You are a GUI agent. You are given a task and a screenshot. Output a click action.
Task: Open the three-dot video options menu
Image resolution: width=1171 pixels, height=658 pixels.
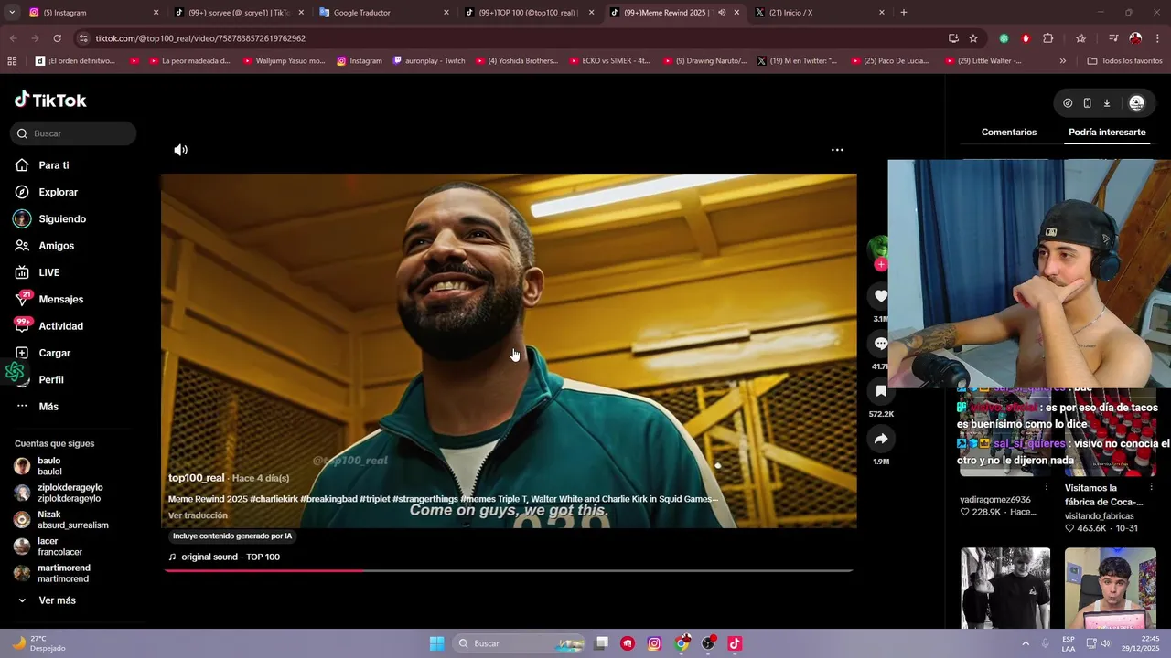(837, 150)
